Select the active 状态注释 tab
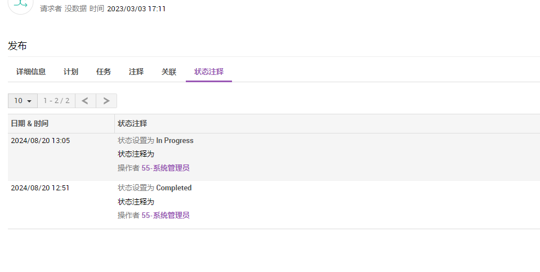The height and width of the screenshot is (272, 540). pyautogui.click(x=209, y=72)
